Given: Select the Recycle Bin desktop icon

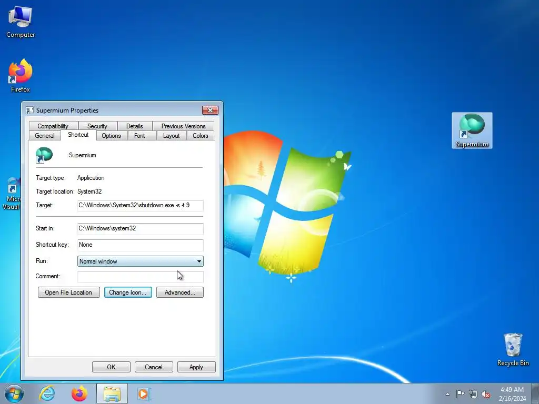Looking at the screenshot, I should click(513, 349).
